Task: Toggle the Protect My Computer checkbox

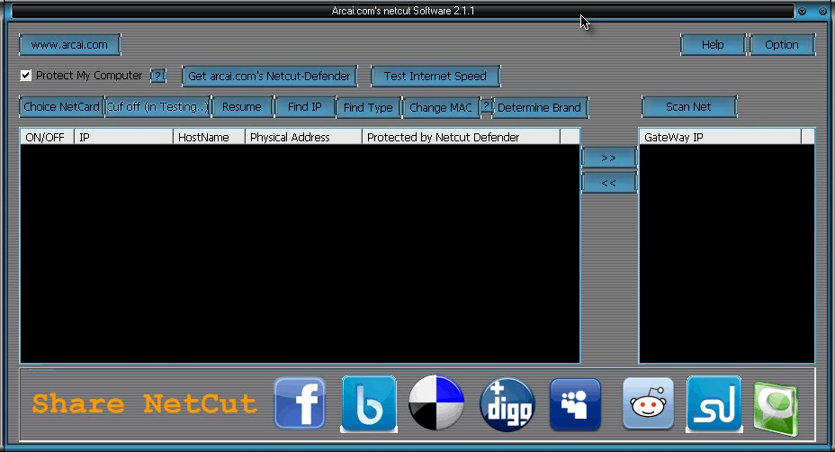Action: pos(25,75)
